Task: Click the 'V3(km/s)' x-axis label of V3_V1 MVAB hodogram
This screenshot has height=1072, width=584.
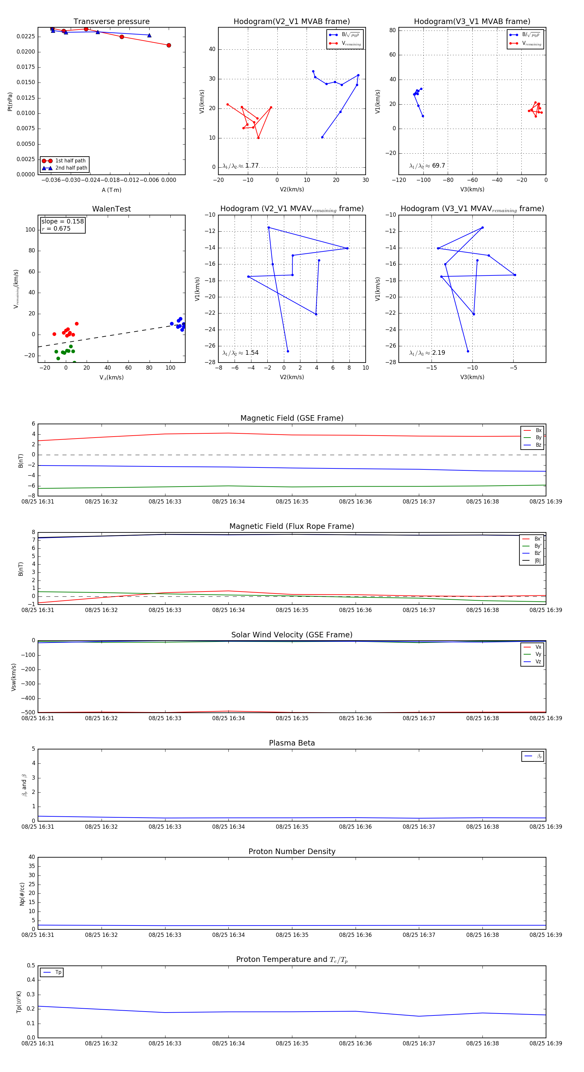Action: tap(472, 189)
